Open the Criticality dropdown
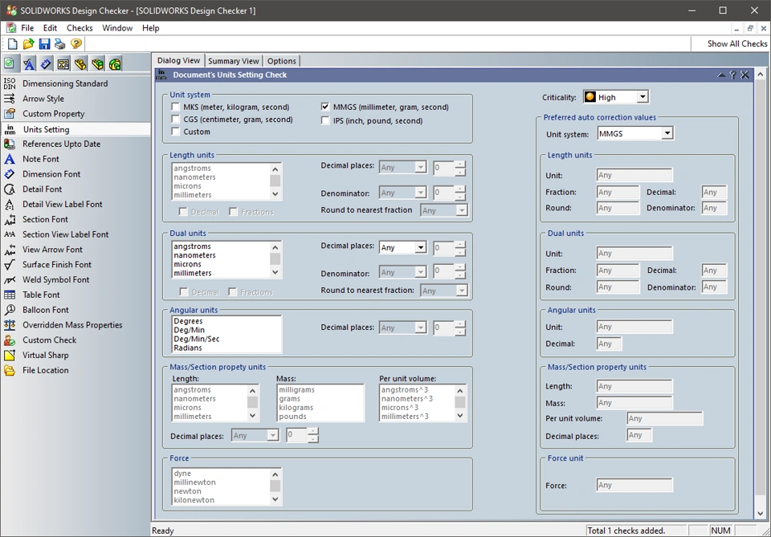 coord(642,97)
